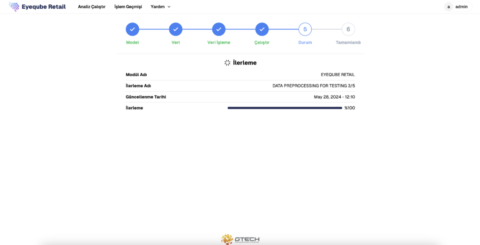Click the Tamamlandı step label
The width and height of the screenshot is (480, 245).
348,43
